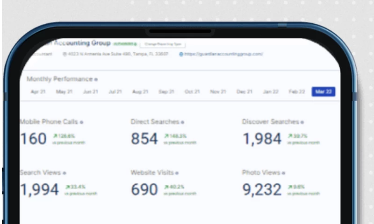Click info icon next to Direct Searches
The image size is (374, 224).
click(182, 122)
